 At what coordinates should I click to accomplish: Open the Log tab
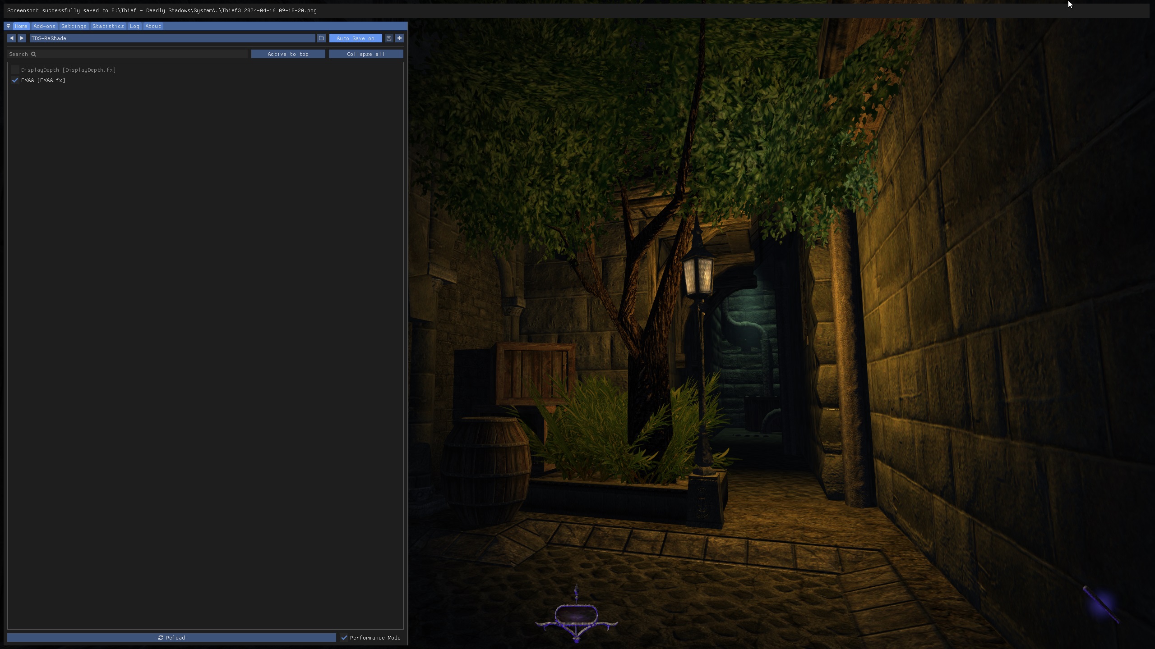pyautogui.click(x=134, y=26)
